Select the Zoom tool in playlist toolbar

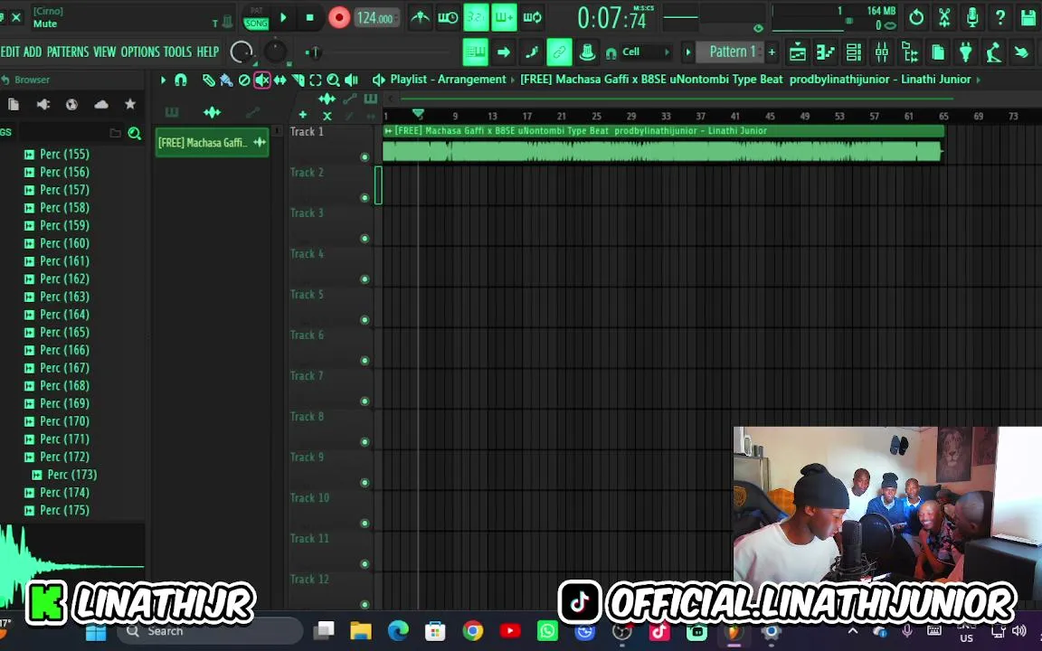(x=334, y=80)
